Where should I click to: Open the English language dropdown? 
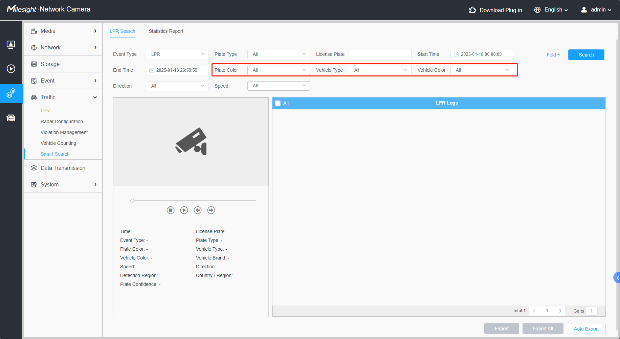(x=551, y=10)
